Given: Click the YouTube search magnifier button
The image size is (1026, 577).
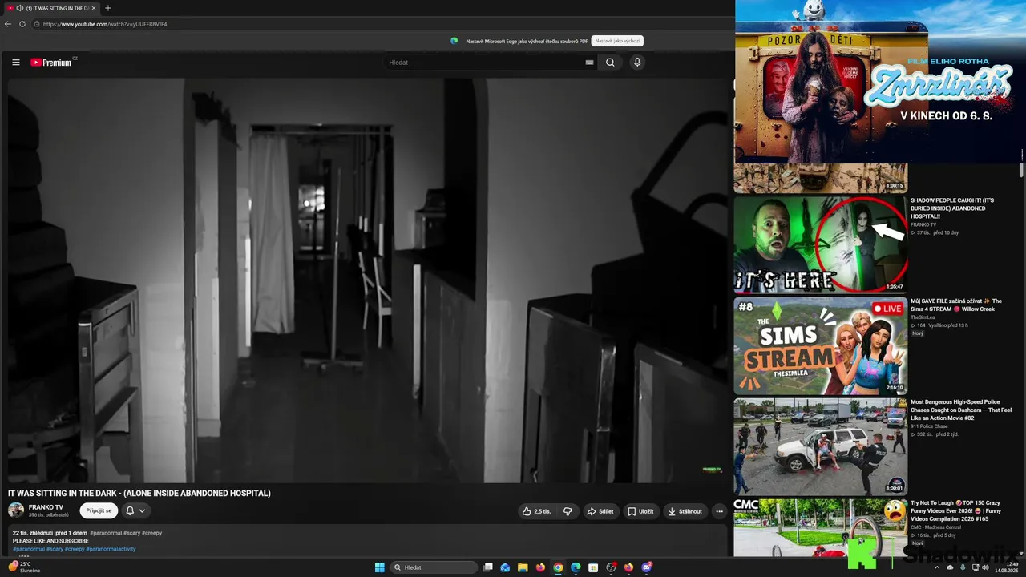Looking at the screenshot, I should [610, 63].
